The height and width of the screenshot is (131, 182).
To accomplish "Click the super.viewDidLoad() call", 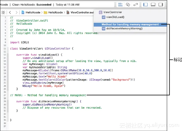I will tap(38, 58).
